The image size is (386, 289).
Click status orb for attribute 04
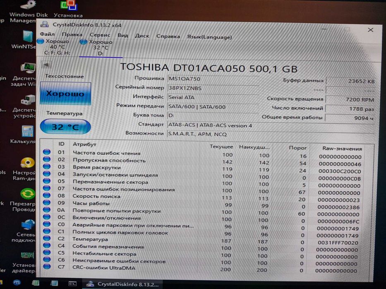coord(47,173)
